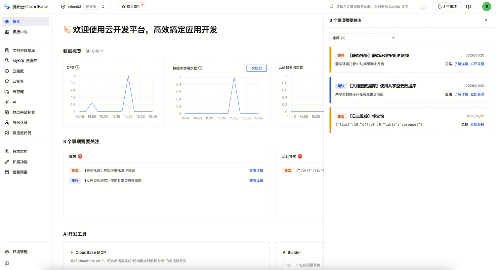
Task: Click the 3 个事项 notification bell
Action: point(447,6)
